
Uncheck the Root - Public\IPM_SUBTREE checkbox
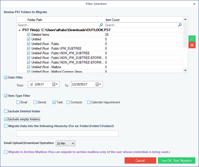click(29, 48)
